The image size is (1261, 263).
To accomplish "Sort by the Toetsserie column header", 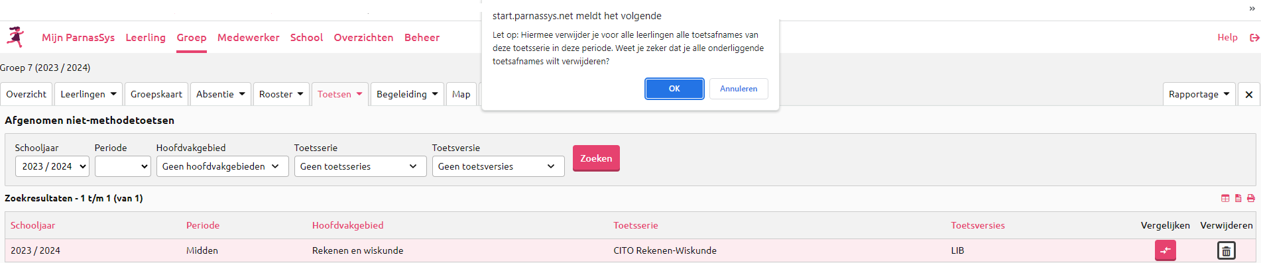I will tap(635, 225).
